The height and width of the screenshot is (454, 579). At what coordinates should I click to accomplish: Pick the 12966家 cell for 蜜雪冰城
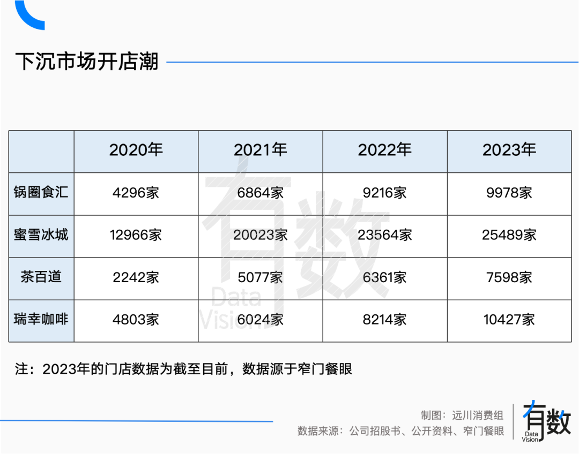136,236
